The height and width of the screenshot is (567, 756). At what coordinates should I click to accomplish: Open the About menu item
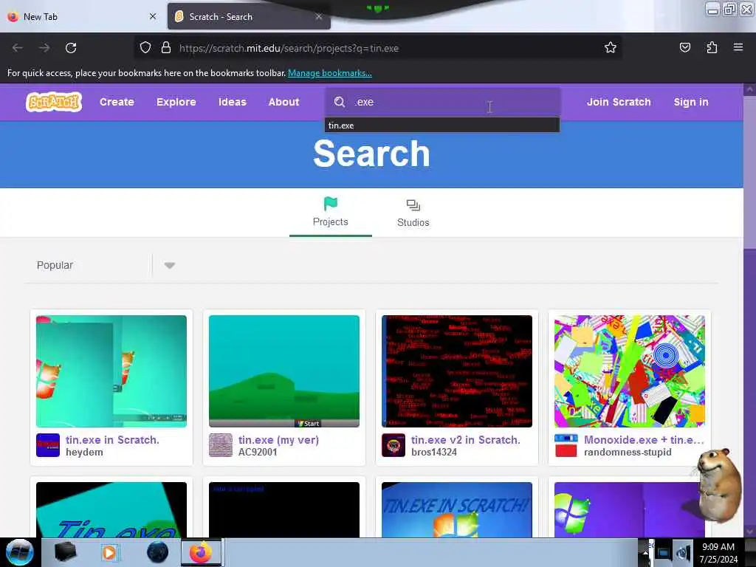pos(284,102)
